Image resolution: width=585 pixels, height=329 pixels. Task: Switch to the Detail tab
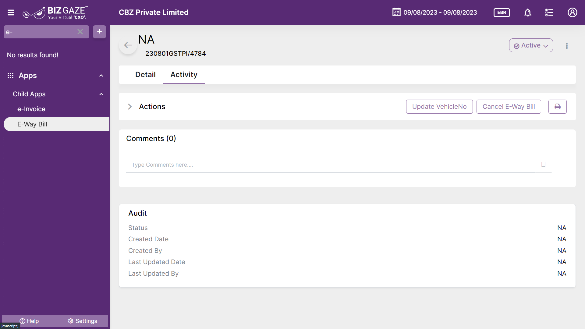[x=145, y=75]
